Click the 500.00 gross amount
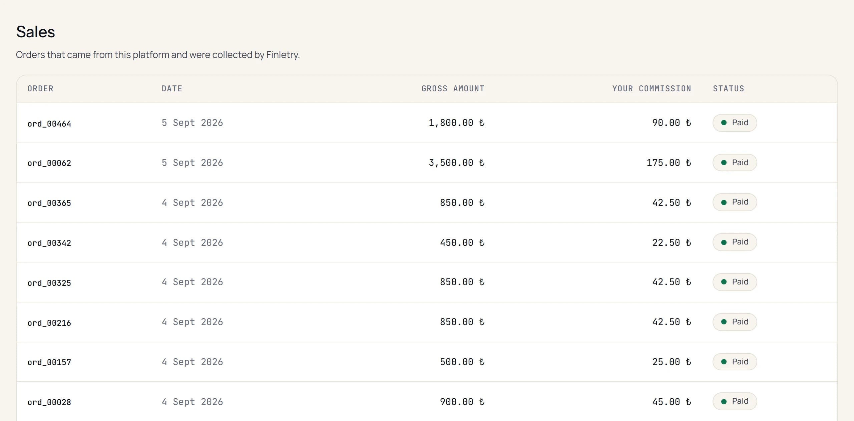Viewport: 854px width, 421px height. (x=462, y=362)
